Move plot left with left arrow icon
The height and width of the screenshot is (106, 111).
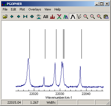[x=12, y=17]
